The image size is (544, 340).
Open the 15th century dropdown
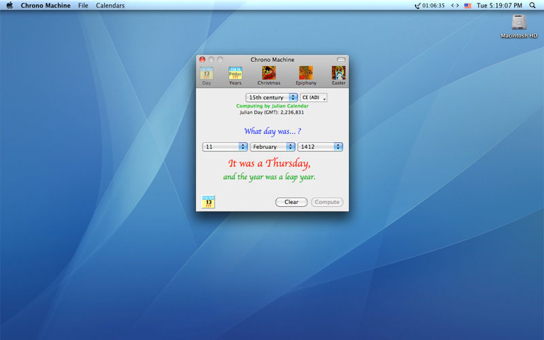click(x=271, y=97)
